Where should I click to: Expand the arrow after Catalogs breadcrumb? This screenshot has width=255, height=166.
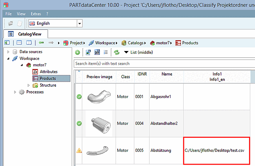click(145, 43)
